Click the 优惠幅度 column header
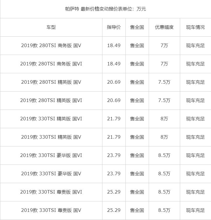The image size is (211, 220). [x=164, y=27]
